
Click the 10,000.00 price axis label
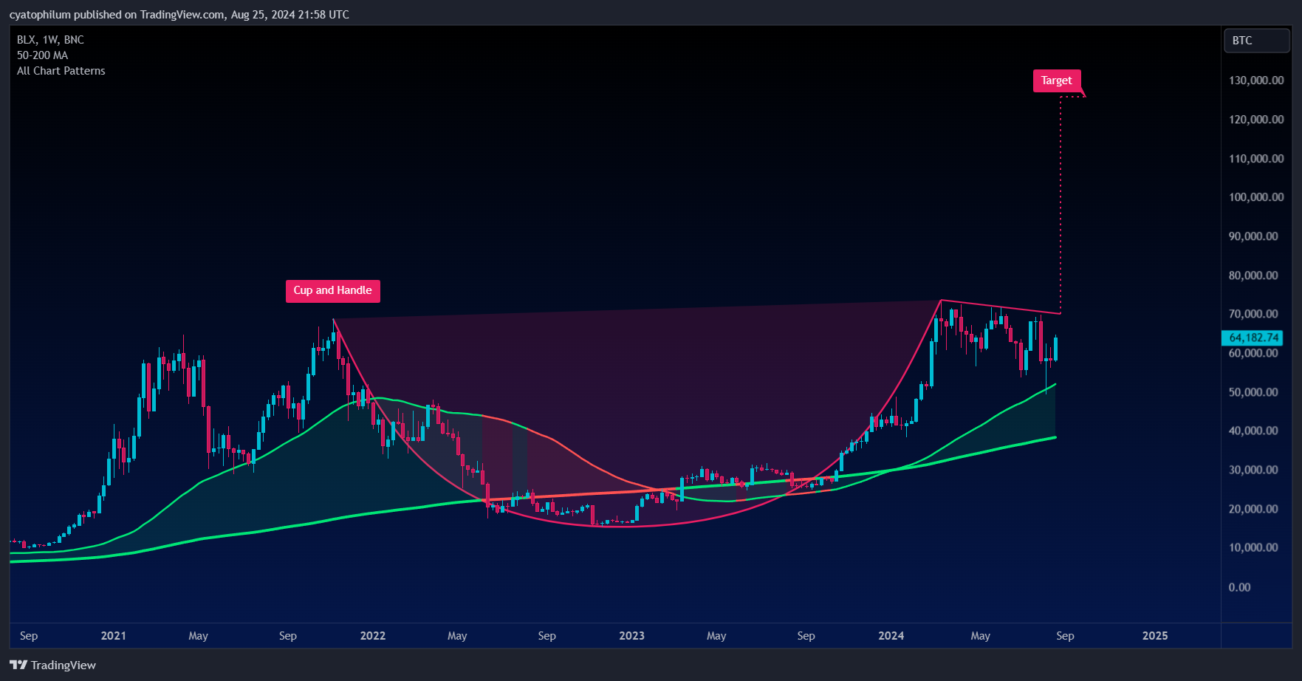pyautogui.click(x=1253, y=547)
